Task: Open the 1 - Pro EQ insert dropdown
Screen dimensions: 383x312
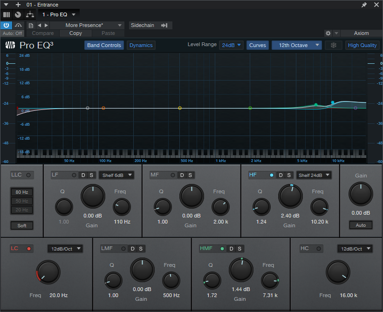Action: (59, 14)
